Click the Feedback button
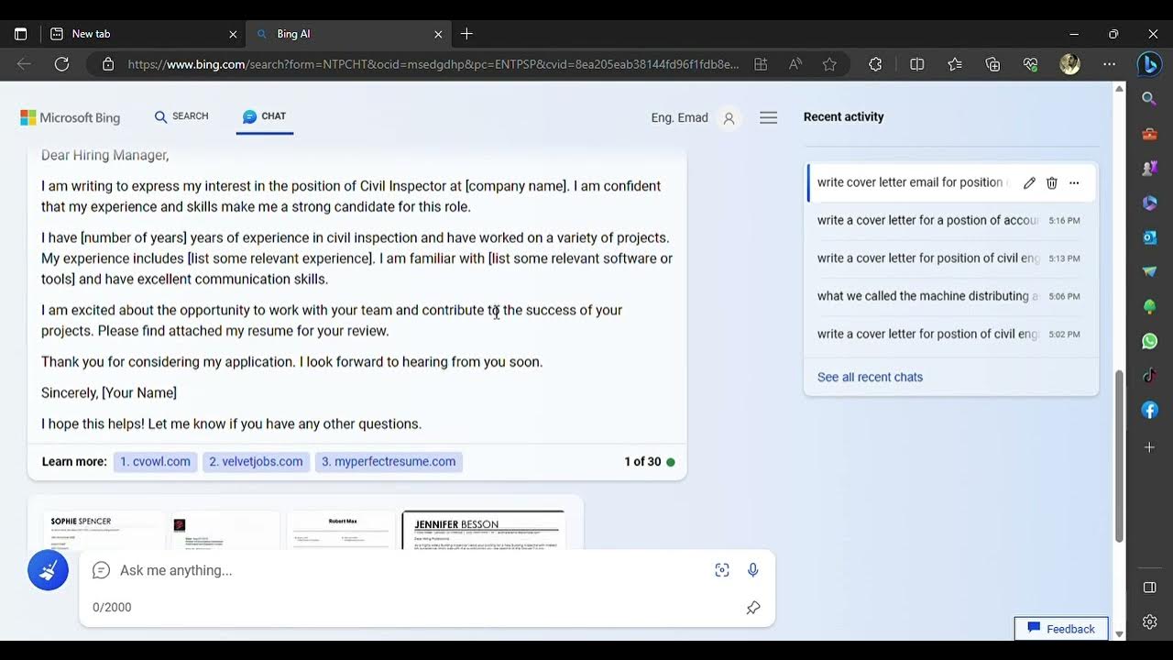The width and height of the screenshot is (1173, 660). (1061, 629)
